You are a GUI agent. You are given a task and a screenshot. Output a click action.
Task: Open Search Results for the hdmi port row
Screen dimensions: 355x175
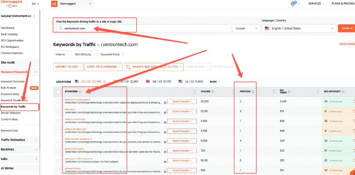coord(182,111)
